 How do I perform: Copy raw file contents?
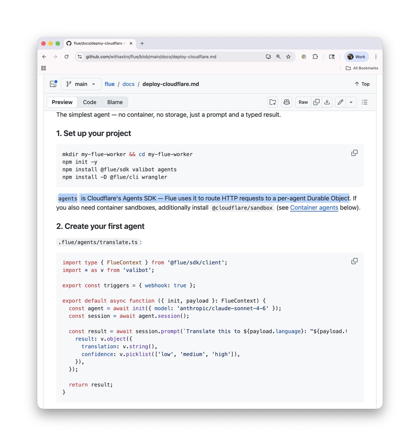click(x=316, y=102)
